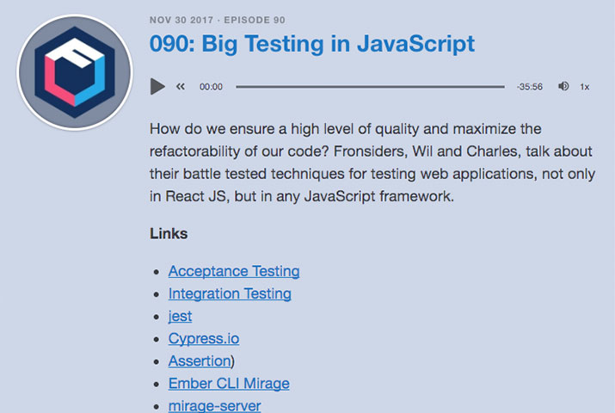This screenshot has width=615, height=413.
Task: Click the 00:00 elapsed time
Action: 211,86
